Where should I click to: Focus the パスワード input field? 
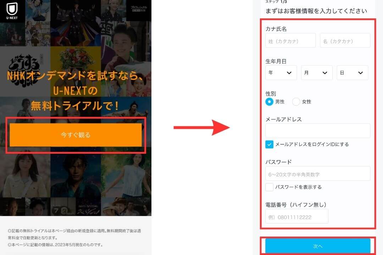pos(318,174)
